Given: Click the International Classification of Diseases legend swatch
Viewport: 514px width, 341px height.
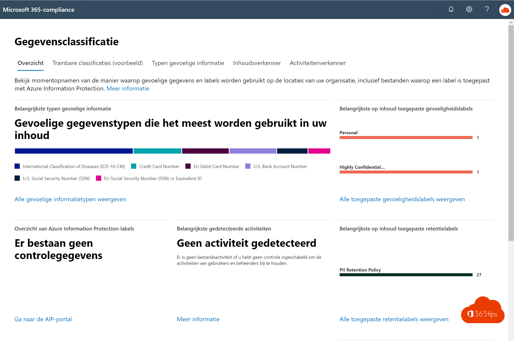Looking at the screenshot, I should point(17,166).
